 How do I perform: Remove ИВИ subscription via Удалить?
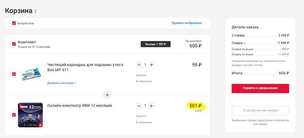tap(141, 116)
